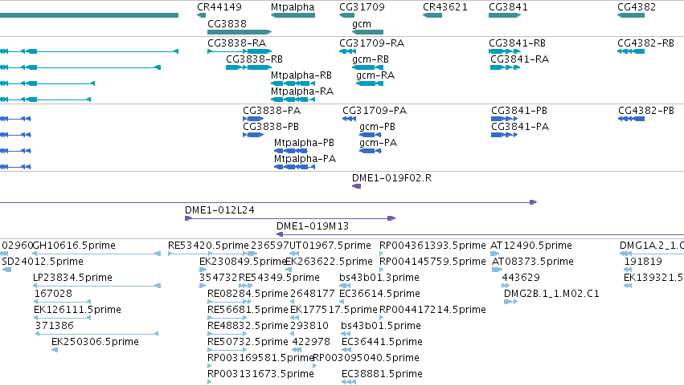Image resolution: width=684 pixels, height=386 pixels.
Task: Click the CG31709 gene label
Action: [x=362, y=7]
